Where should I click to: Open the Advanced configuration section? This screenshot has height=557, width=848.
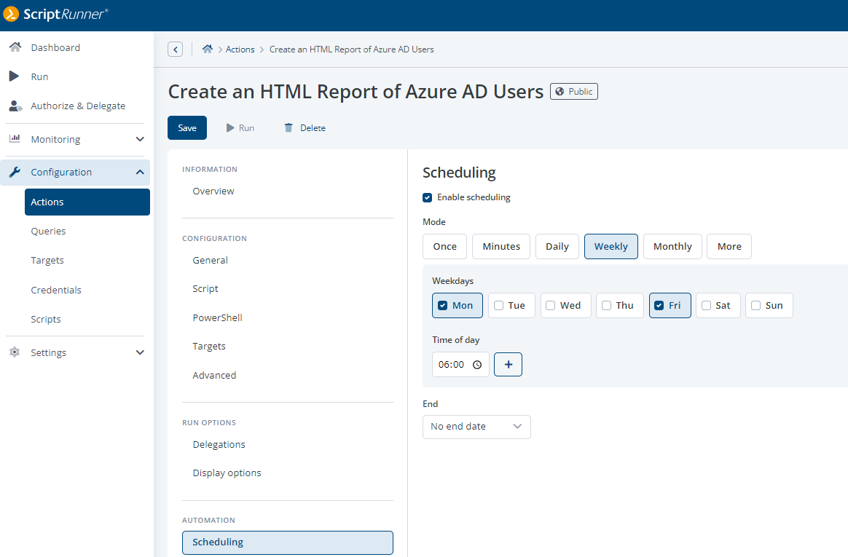(214, 376)
